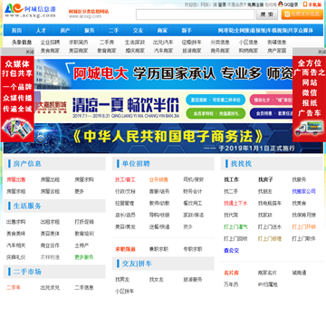The image size is (326, 326).
Task: Click the bold 找房子 link
Action: [x=265, y=179]
